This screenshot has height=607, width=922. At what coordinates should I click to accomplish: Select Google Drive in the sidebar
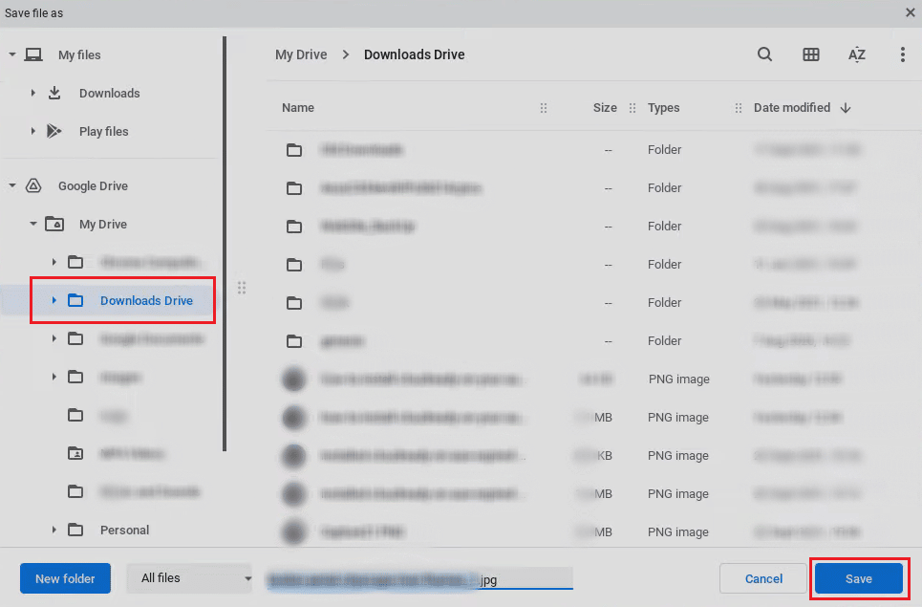tap(93, 185)
